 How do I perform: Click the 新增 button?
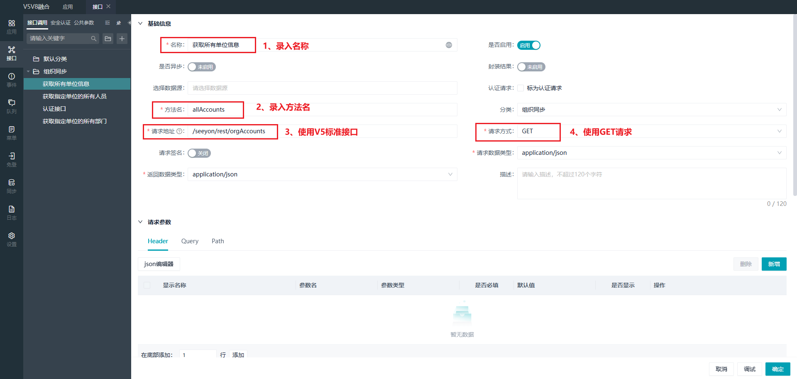coord(774,264)
